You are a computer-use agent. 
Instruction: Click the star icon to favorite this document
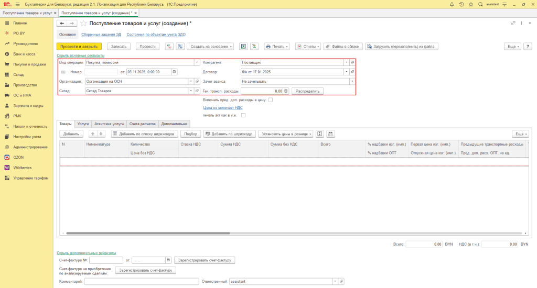coord(83,24)
